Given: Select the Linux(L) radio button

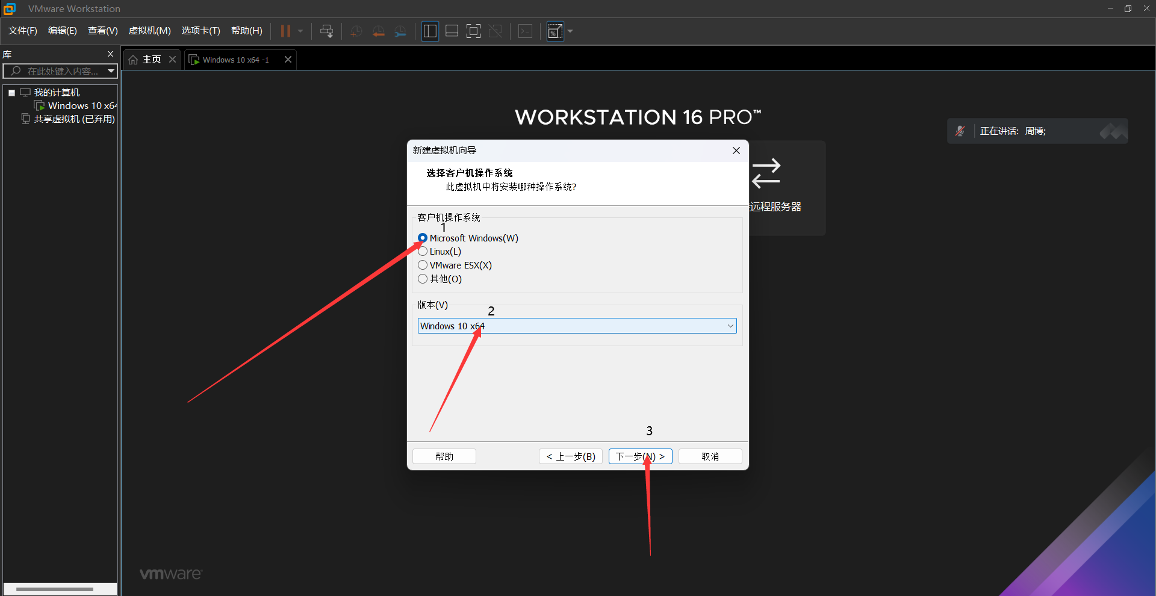Looking at the screenshot, I should click(x=423, y=251).
